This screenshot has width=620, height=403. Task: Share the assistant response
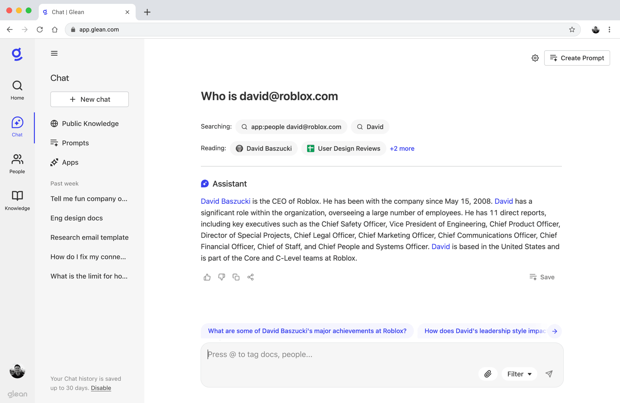click(251, 277)
